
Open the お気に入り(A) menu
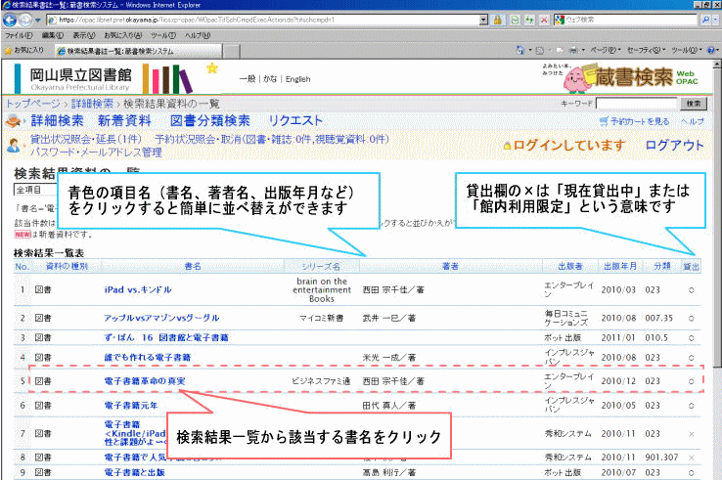pyautogui.click(x=124, y=34)
